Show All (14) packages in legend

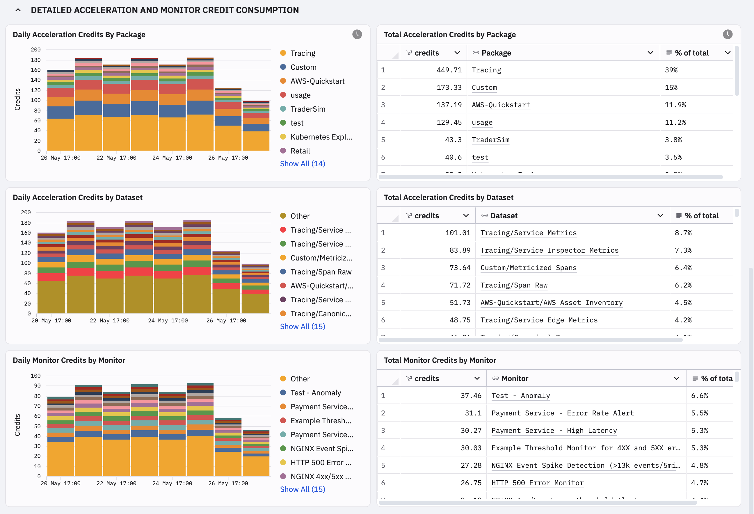[302, 164]
